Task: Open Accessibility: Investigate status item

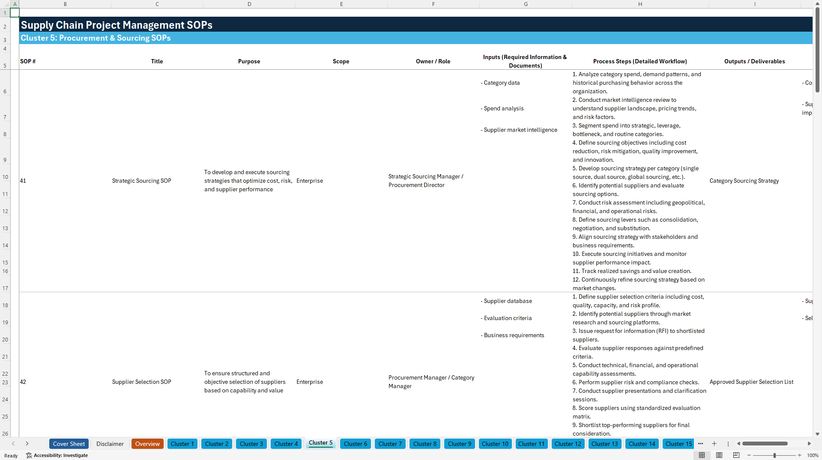Action: (57, 455)
